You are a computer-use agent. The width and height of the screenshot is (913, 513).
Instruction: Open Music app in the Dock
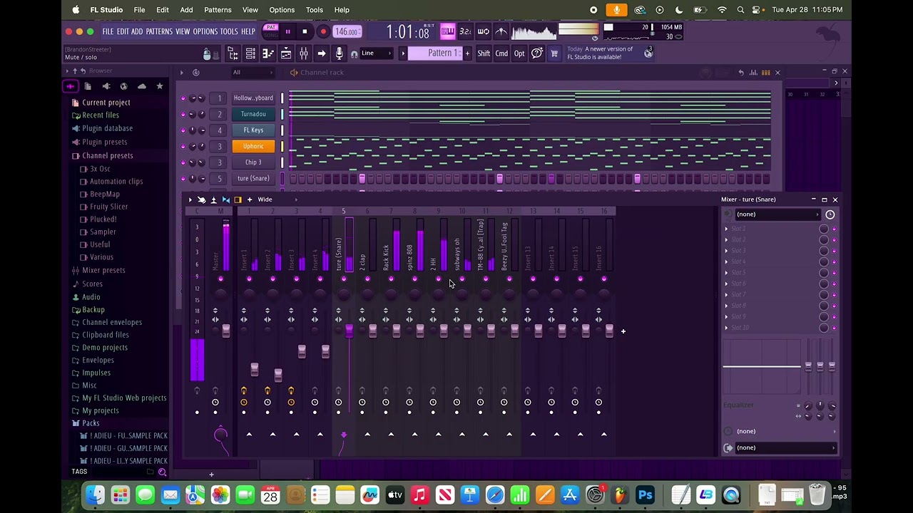click(419, 495)
